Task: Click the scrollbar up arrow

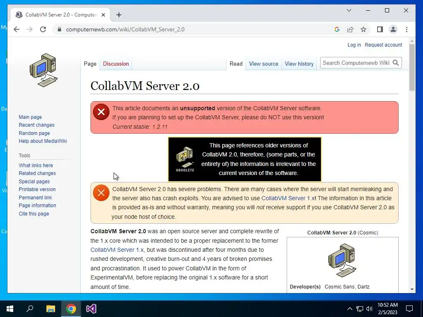Action: [412, 41]
